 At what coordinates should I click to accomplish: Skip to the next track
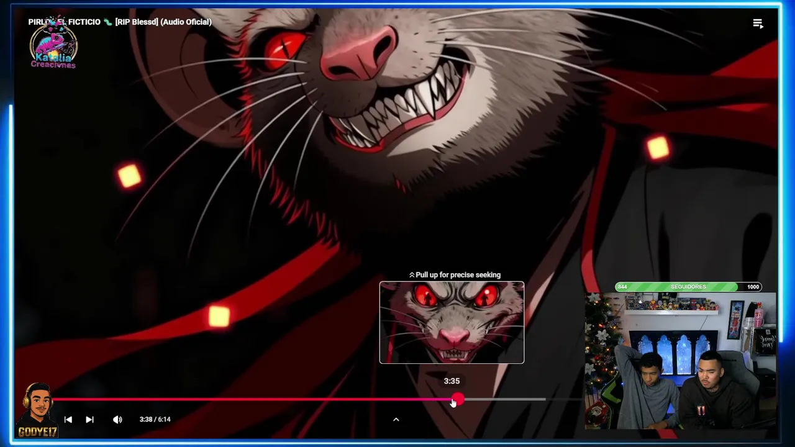[89, 420]
